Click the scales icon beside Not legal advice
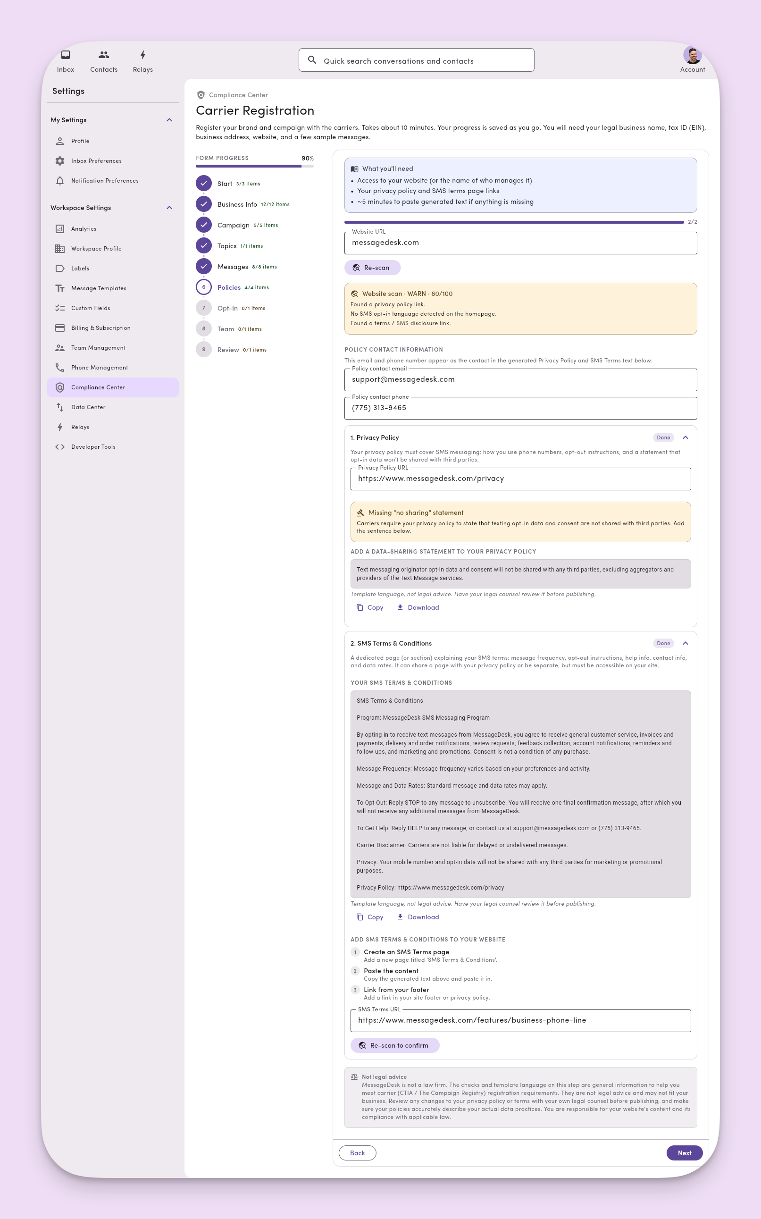This screenshot has height=1219, width=761. point(354,1077)
